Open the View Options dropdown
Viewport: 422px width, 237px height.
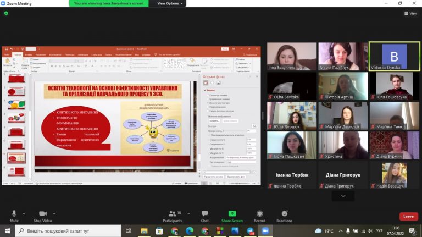point(170,3)
